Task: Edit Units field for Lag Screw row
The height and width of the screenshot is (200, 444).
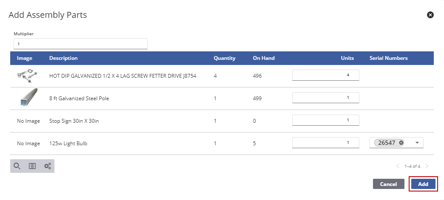Action: point(326,75)
